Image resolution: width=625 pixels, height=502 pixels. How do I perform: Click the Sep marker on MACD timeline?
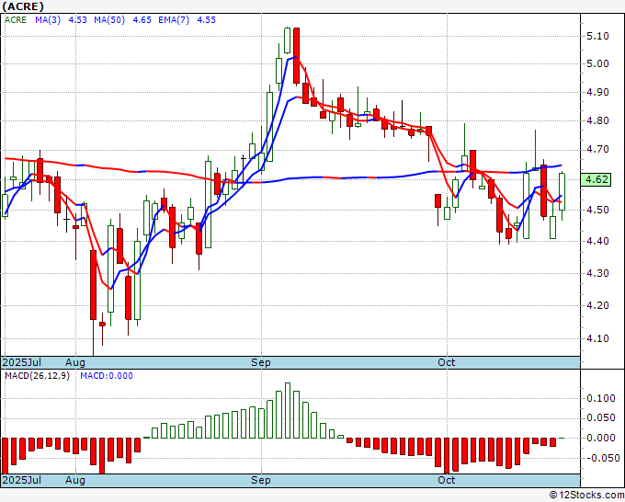coord(261,480)
